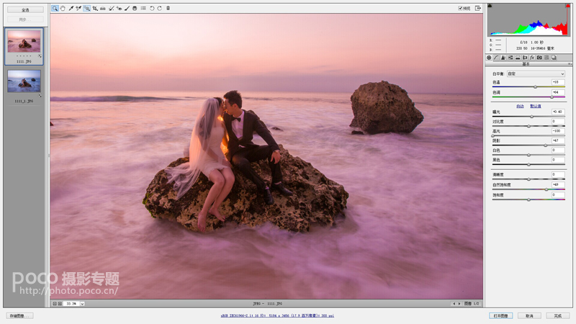The width and height of the screenshot is (576, 324).
Task: Open the Snapshots panel tab
Action: point(554,58)
